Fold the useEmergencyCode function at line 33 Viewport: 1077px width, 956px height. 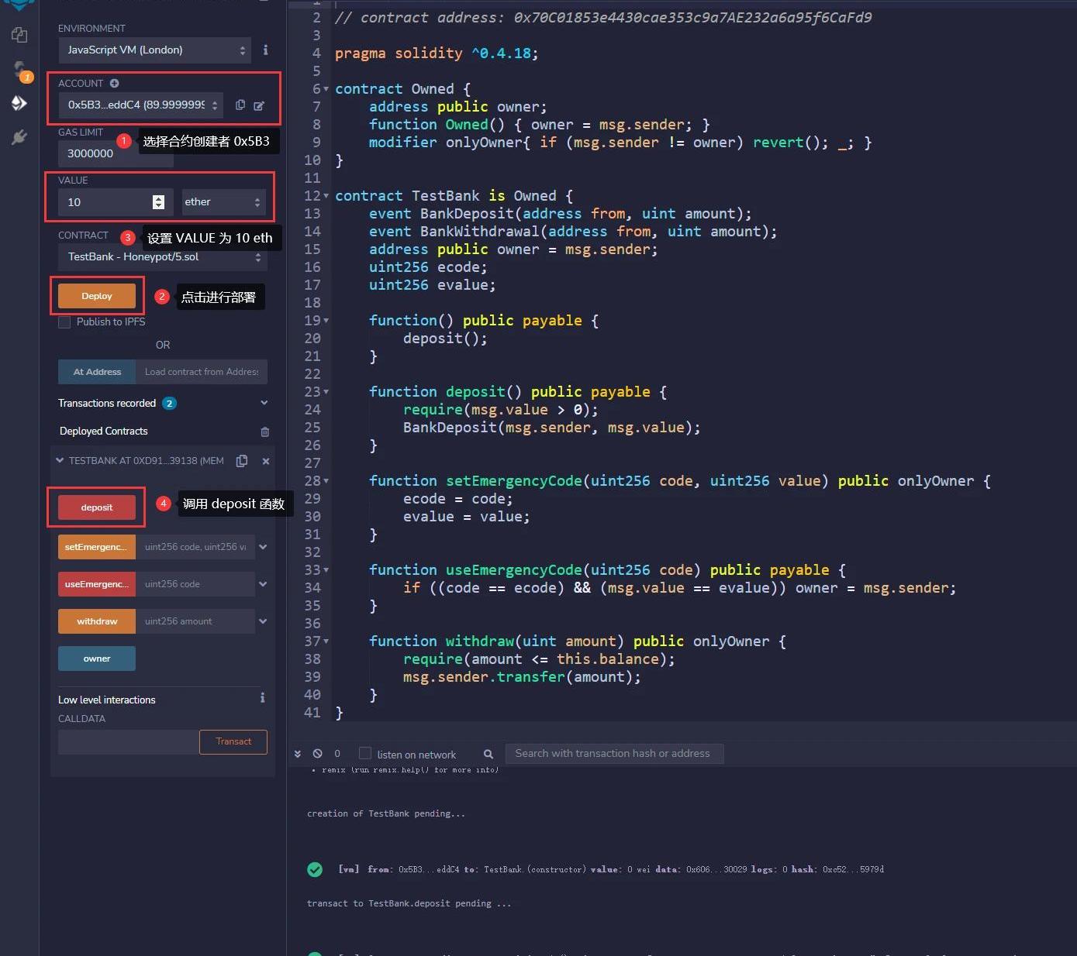tap(326, 570)
